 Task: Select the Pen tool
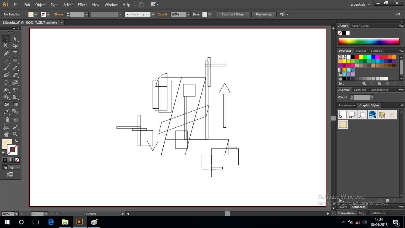(x=6, y=53)
